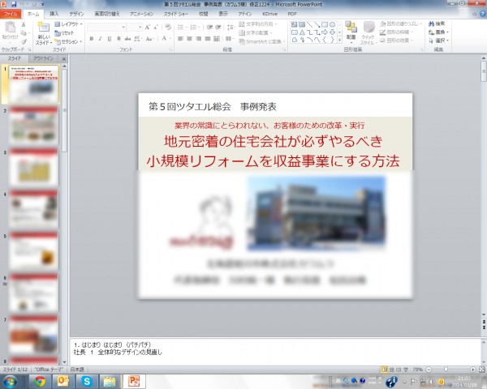
Task: Open Replace (置換) in editing group
Action: (438, 32)
